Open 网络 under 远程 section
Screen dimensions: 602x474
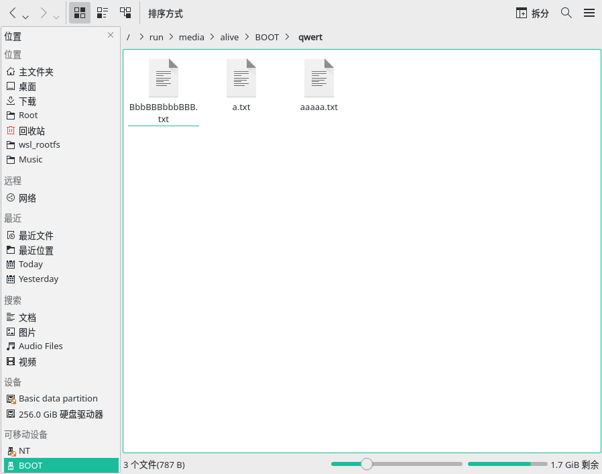coord(27,197)
